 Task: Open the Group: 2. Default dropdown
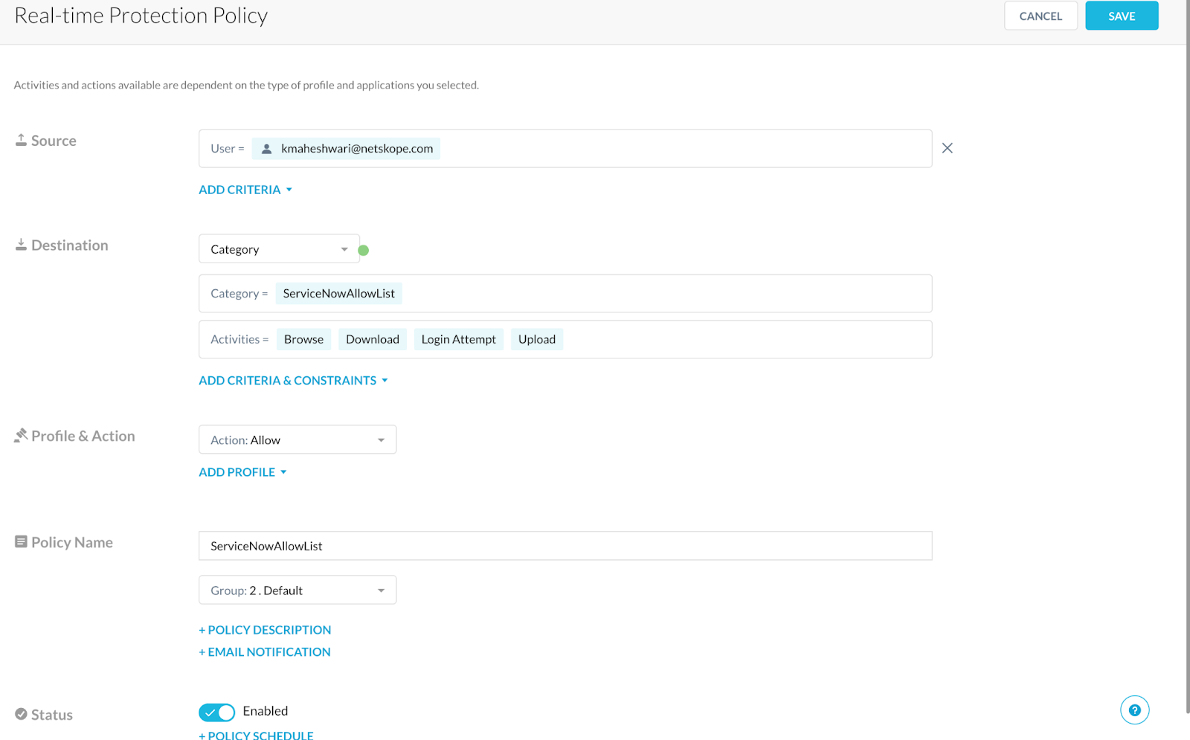(297, 590)
